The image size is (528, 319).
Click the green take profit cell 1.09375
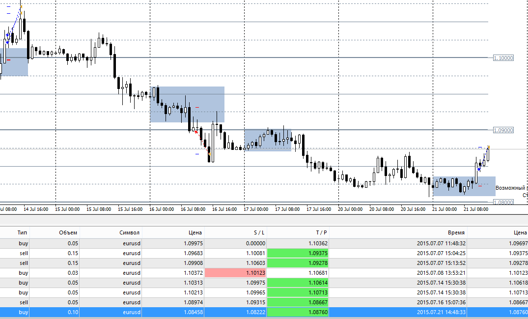tap(298, 253)
